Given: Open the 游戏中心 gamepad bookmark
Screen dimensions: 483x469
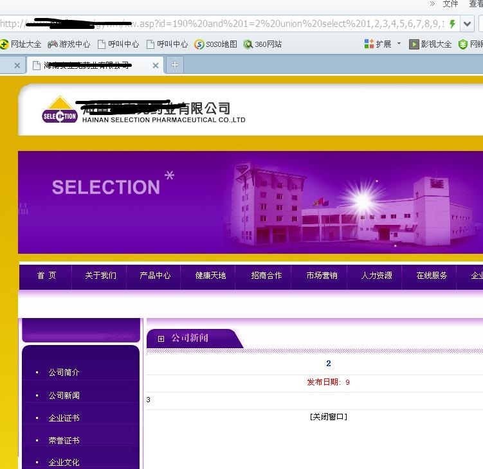Looking at the screenshot, I should pyautogui.click(x=69, y=44).
